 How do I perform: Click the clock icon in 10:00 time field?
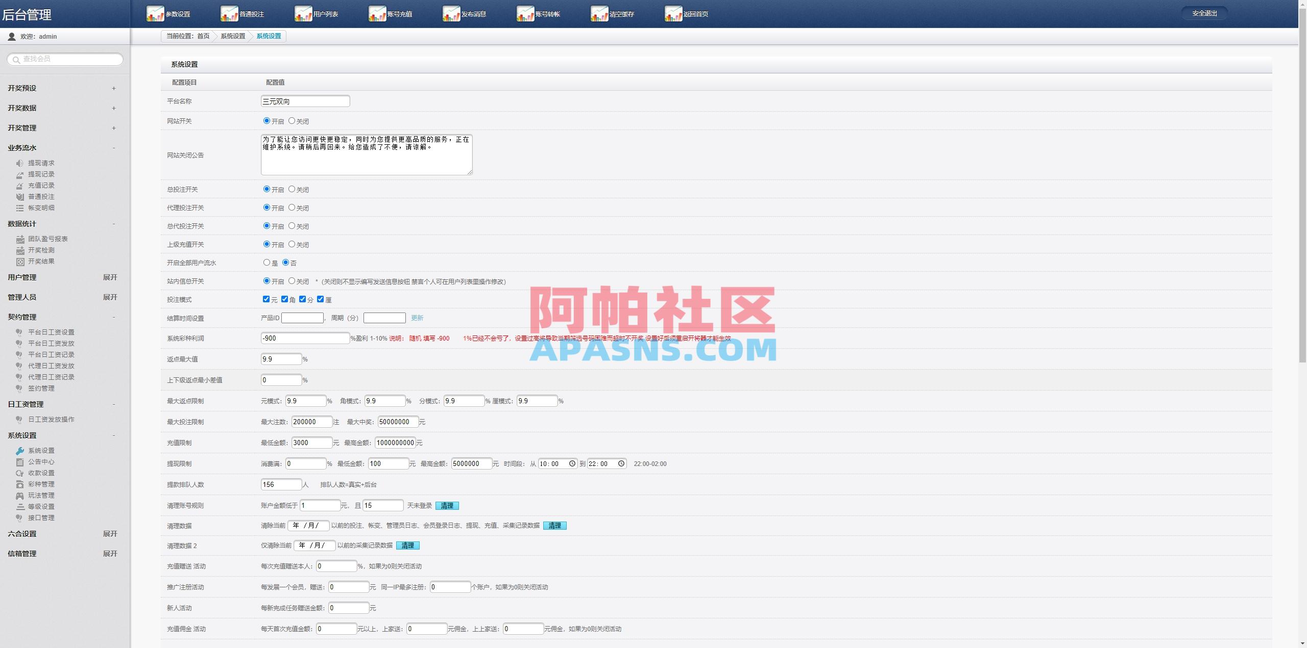coord(572,463)
